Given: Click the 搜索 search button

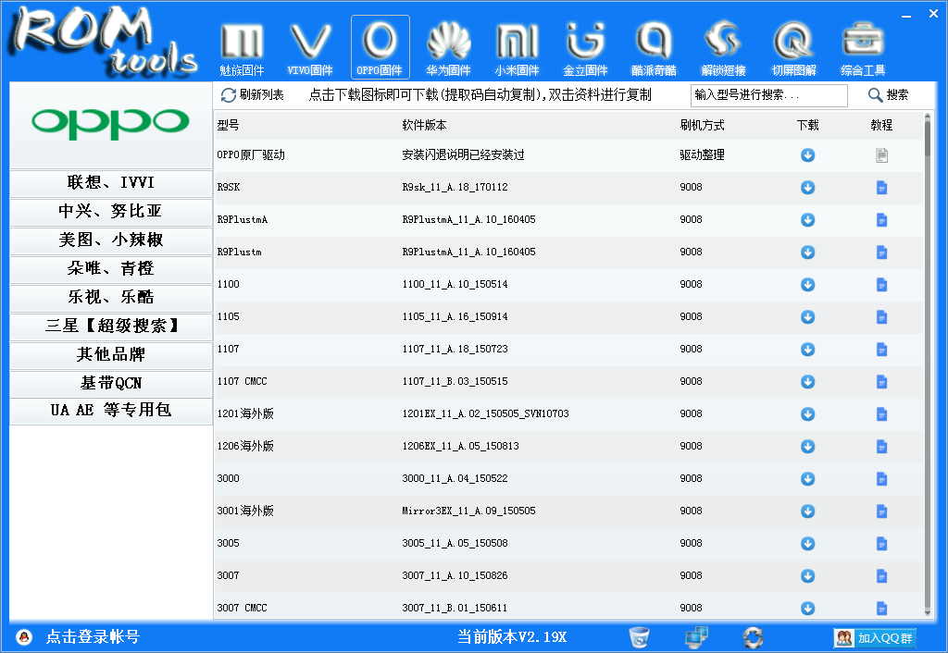Looking at the screenshot, I should tap(888, 95).
